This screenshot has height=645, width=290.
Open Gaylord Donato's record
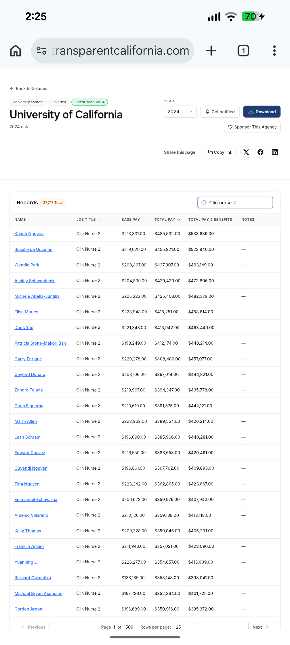(x=30, y=375)
